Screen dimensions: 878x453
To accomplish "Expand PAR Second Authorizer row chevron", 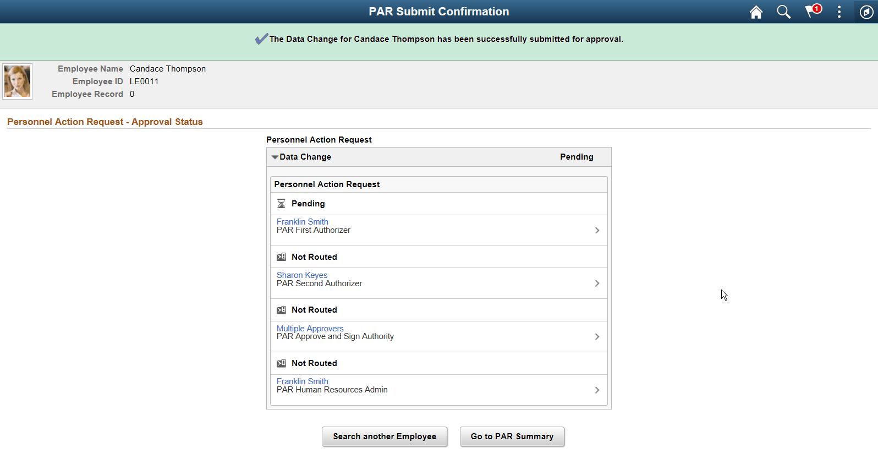I will (x=597, y=283).
